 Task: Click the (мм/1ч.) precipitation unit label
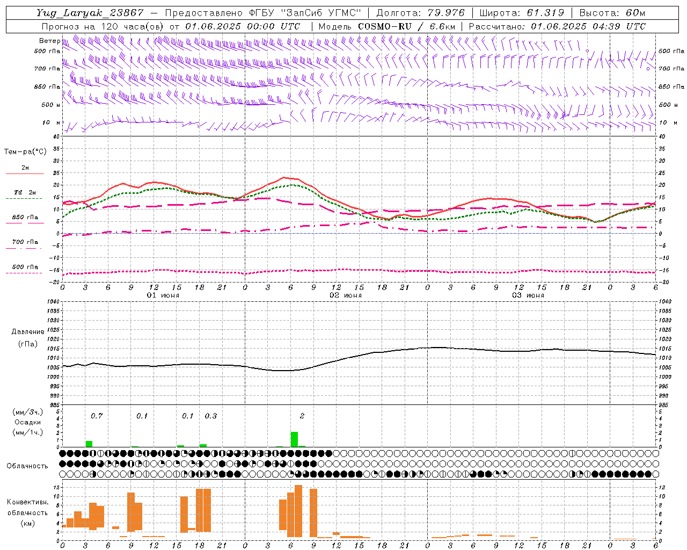pos(28,432)
